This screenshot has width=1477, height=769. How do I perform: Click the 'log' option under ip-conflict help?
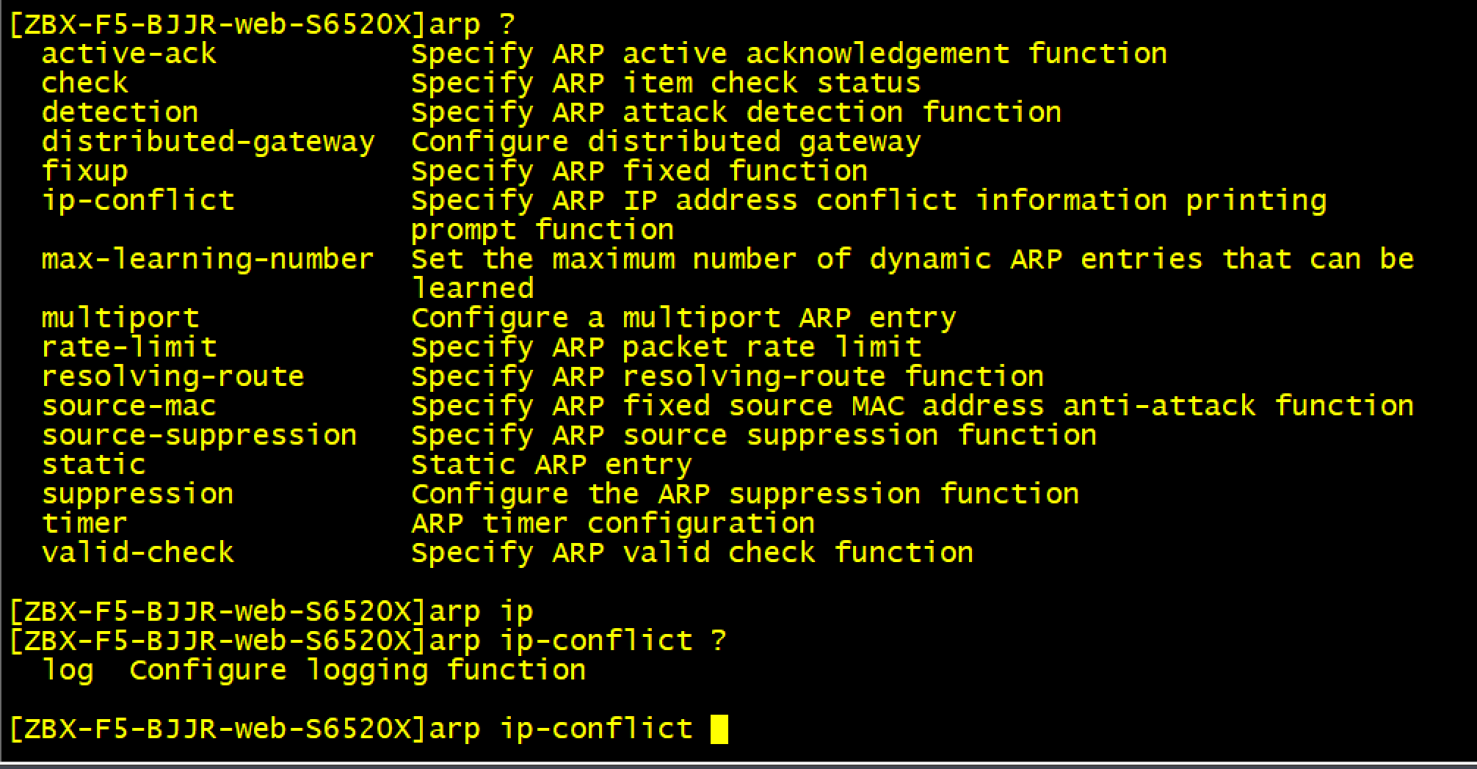[x=68, y=671]
